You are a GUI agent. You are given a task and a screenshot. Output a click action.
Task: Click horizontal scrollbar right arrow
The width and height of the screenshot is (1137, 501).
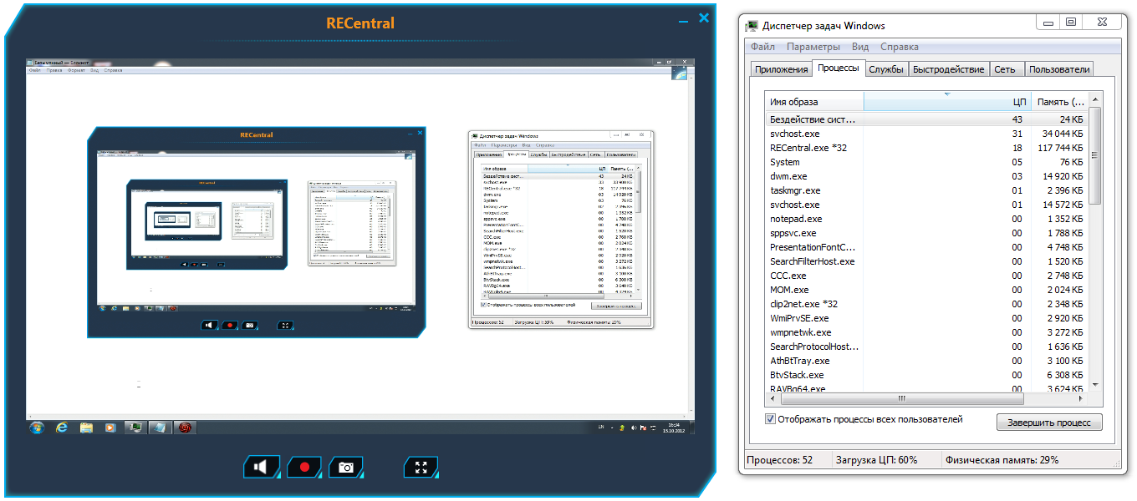coord(1081,398)
